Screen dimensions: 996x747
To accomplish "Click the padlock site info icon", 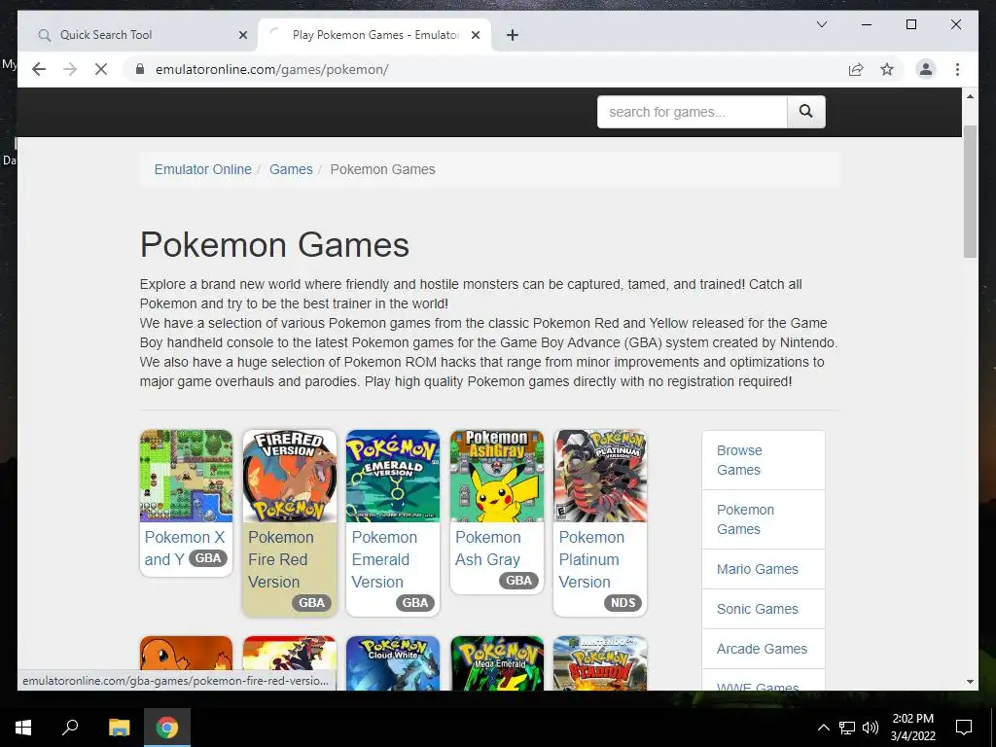I will [x=140, y=69].
